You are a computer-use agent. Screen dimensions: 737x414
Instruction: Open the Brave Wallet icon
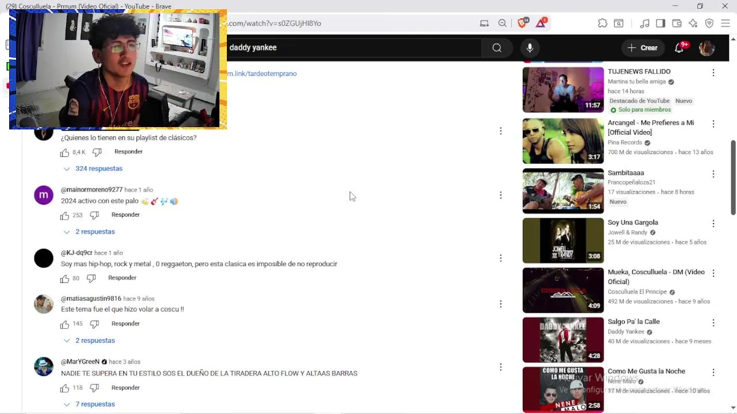pos(677,23)
